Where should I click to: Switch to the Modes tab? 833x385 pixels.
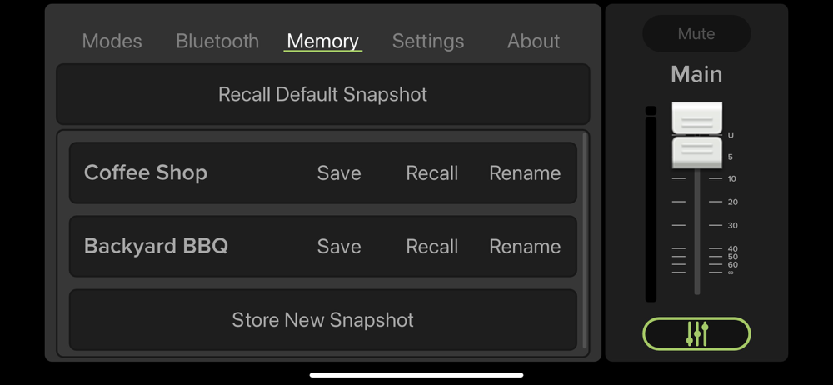pyautogui.click(x=112, y=41)
